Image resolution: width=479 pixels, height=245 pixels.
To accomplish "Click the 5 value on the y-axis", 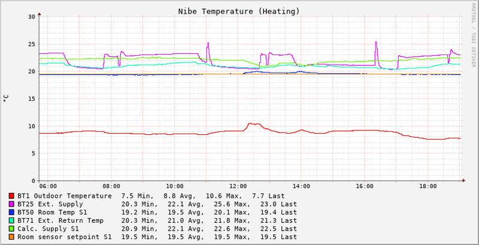I will 34,153.
